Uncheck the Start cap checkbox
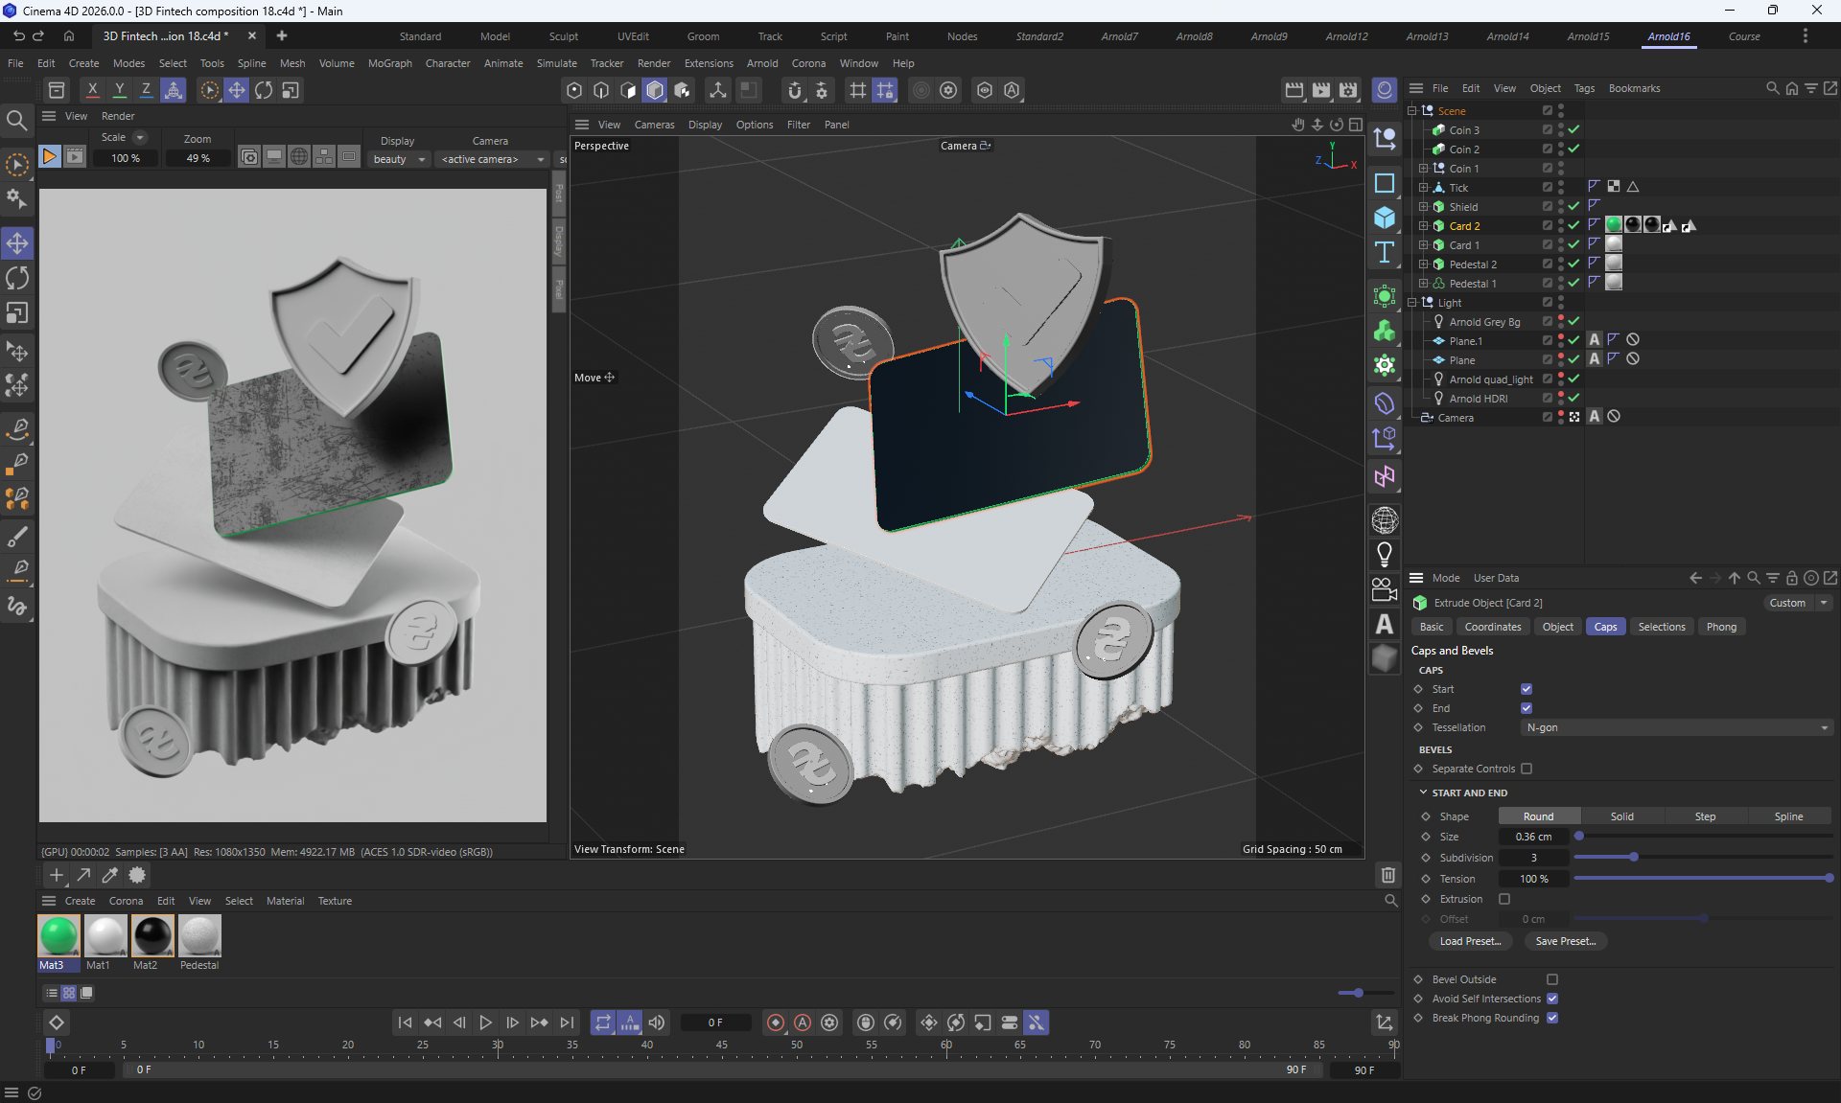 [x=1526, y=689]
